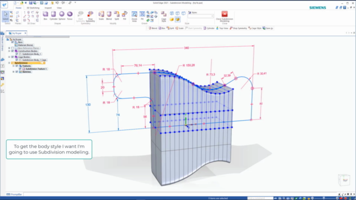Toggle the Cage Bodies checkbox

12,57
